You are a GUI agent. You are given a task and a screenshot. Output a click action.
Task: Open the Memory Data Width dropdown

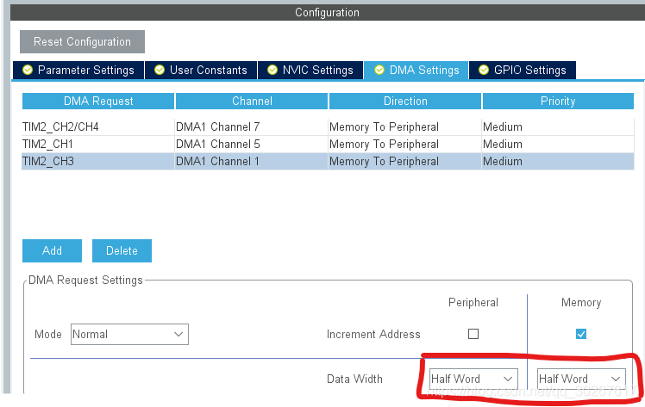point(581,379)
